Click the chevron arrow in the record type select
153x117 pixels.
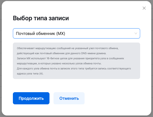pyautogui.click(x=136, y=33)
